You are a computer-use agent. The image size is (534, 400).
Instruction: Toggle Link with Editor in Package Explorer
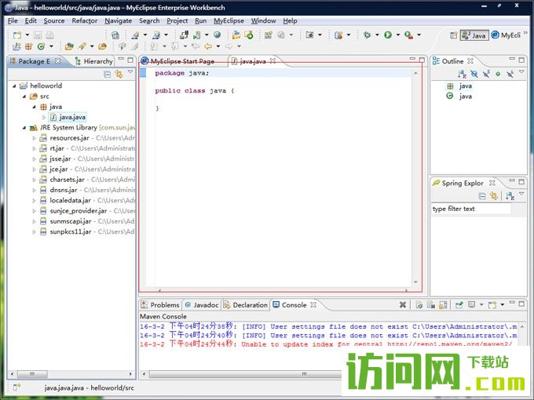119,74
